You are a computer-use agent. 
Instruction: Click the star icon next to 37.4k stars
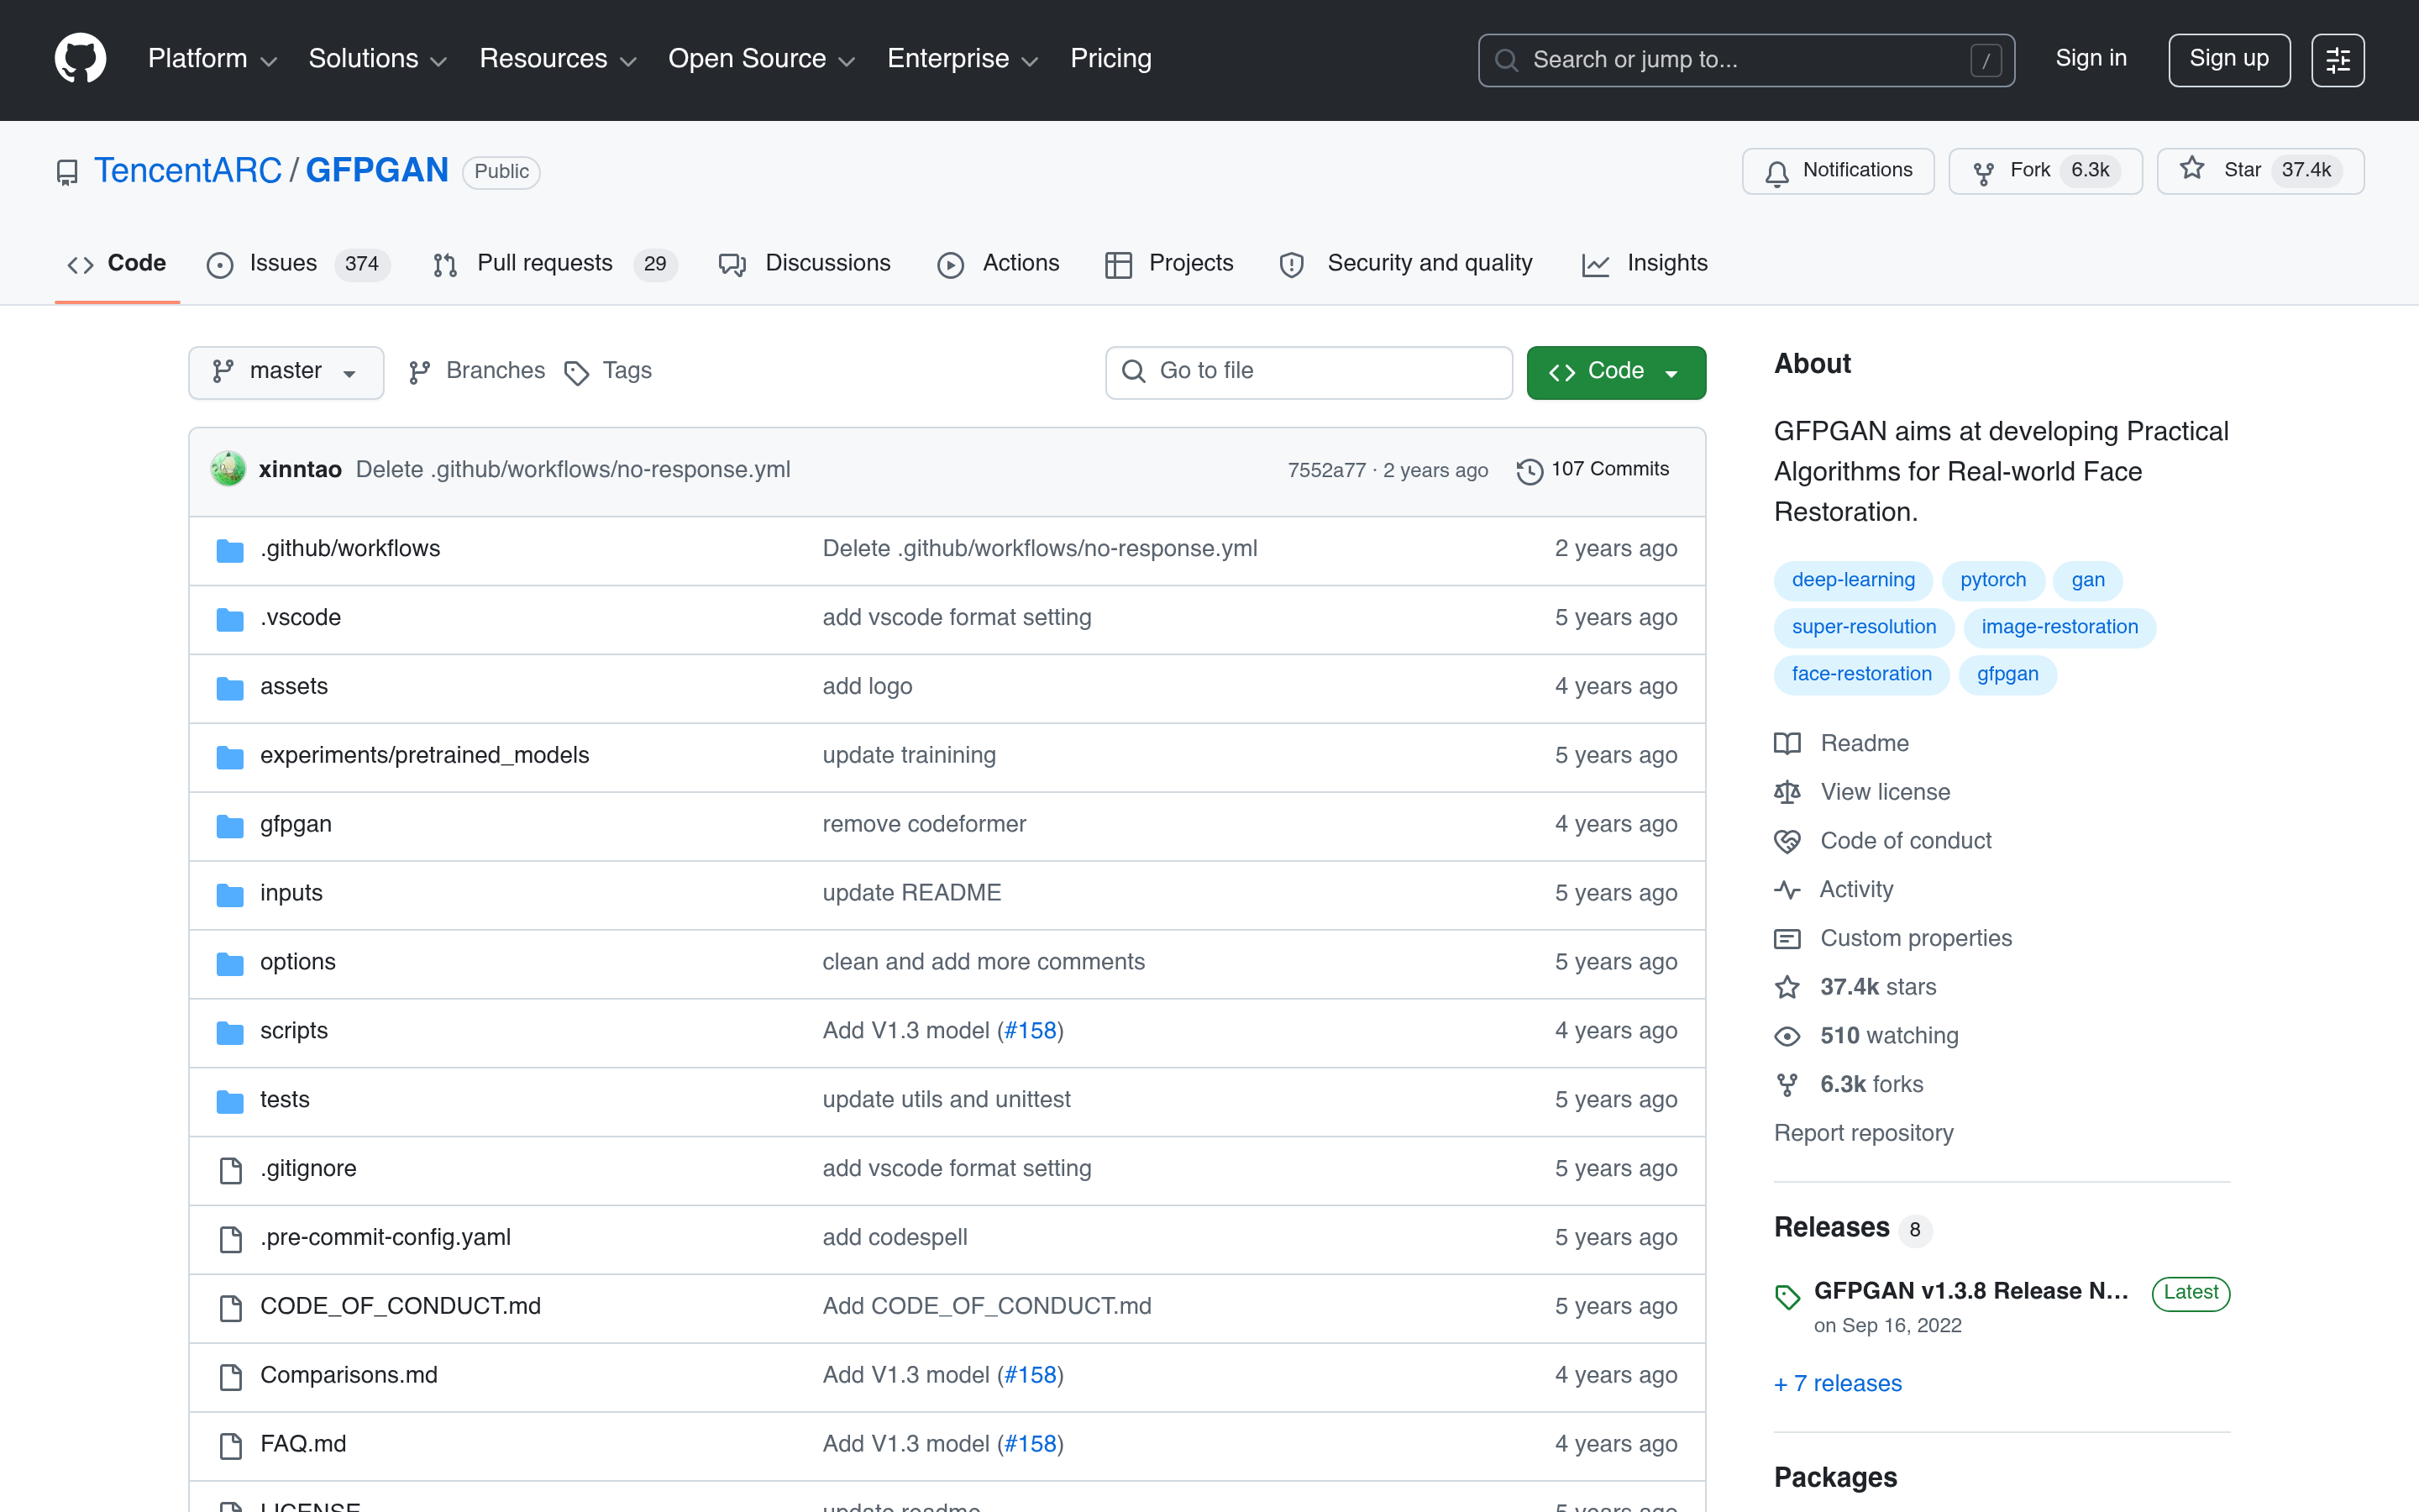[x=1787, y=987]
